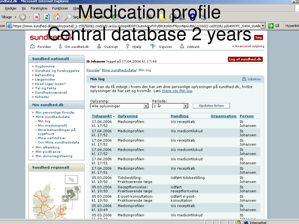This screenshot has width=299, height=224.
Task: Click the green Gå go arrow
Action: 271,26
